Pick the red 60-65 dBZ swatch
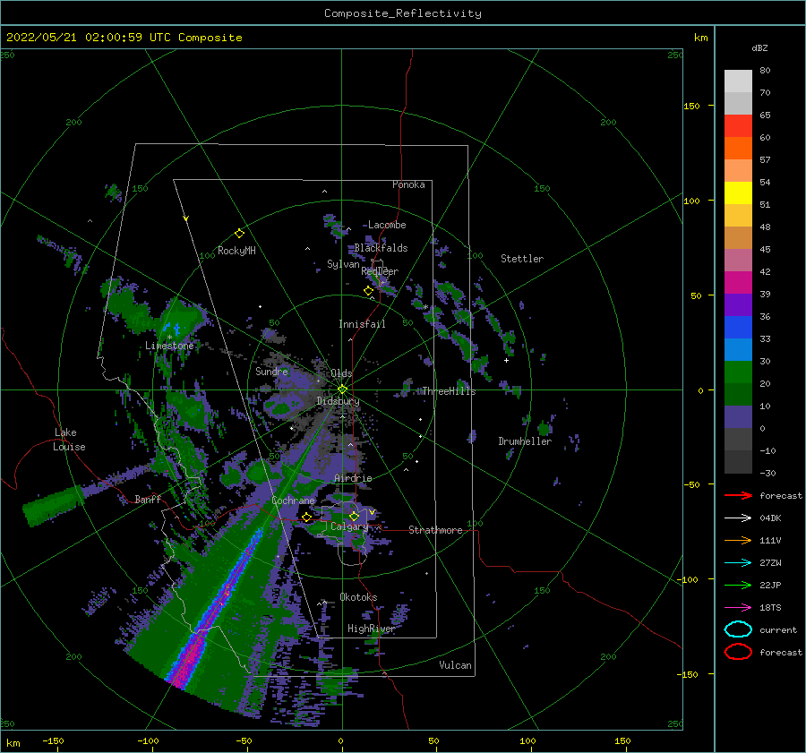The image size is (806, 753). point(738,126)
